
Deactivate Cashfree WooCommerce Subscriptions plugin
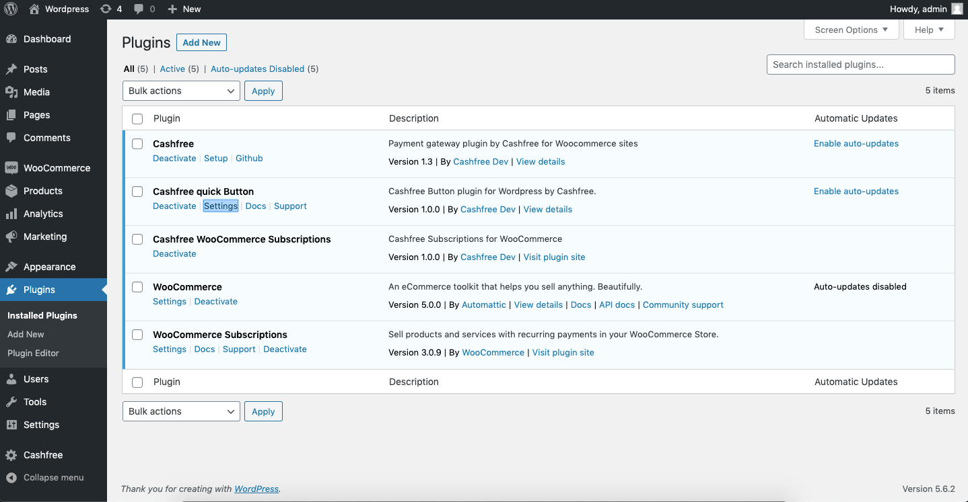coord(174,254)
